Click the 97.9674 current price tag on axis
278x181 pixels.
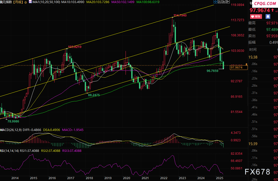click(x=238, y=68)
